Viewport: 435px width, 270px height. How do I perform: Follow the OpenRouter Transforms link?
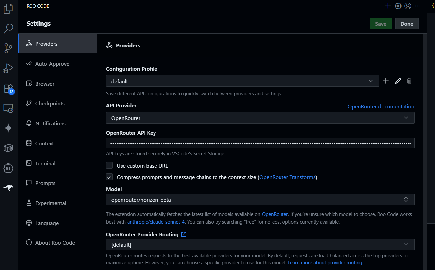287,177
